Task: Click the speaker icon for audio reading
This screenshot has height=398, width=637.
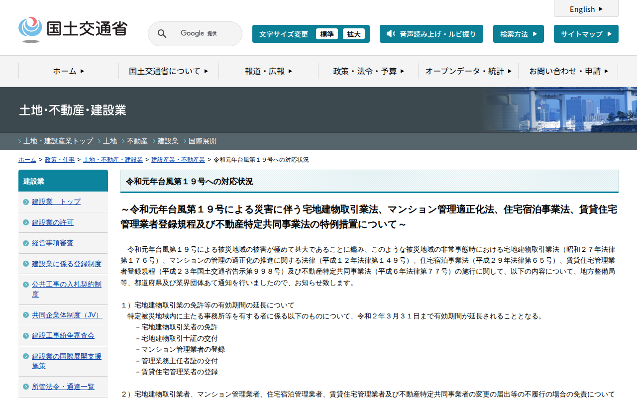Action: 391,34
